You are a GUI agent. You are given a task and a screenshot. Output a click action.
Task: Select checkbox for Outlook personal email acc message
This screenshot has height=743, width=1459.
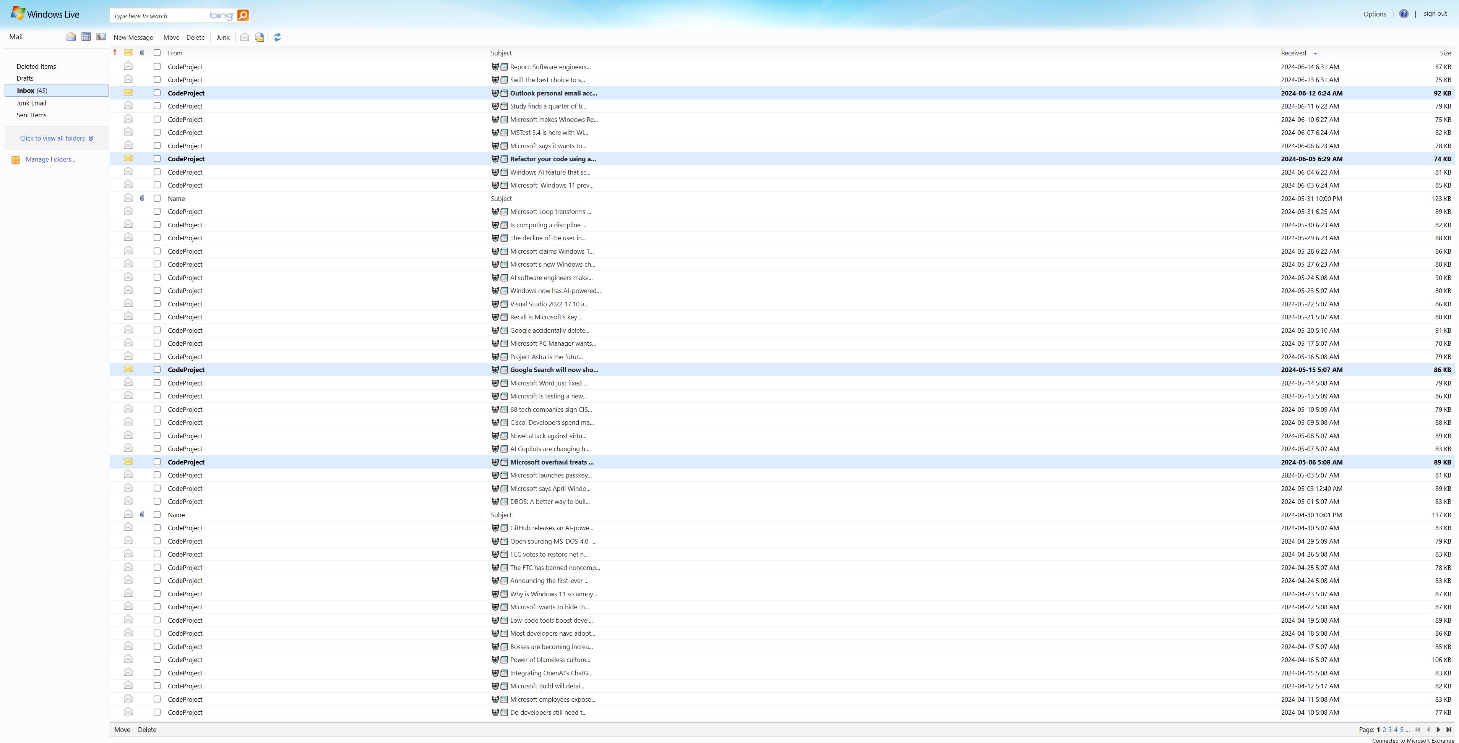pyautogui.click(x=157, y=93)
